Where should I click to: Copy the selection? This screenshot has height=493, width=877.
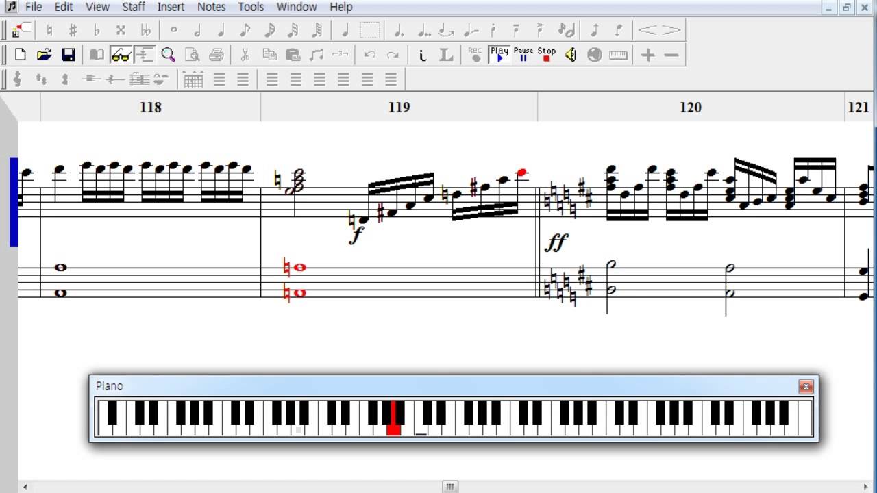coord(269,55)
